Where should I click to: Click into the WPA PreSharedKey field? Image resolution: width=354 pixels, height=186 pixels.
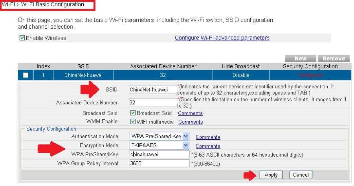coord(160,155)
